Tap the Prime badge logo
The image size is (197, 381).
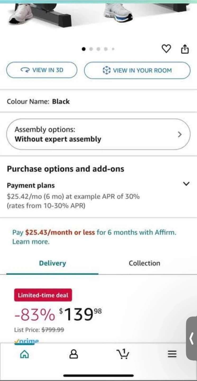tap(26, 341)
